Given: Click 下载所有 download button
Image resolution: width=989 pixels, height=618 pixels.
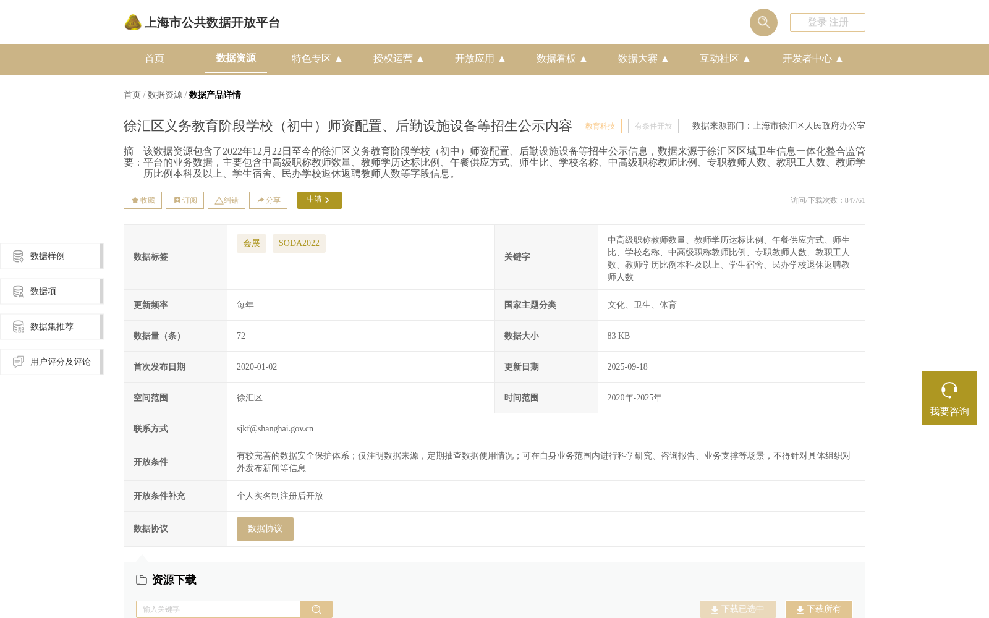Looking at the screenshot, I should pos(819,609).
